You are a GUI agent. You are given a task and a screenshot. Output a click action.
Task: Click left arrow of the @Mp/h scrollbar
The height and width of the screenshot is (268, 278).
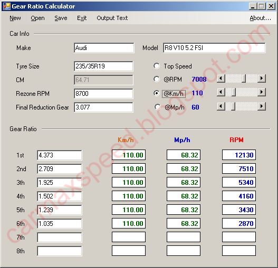click(221, 106)
